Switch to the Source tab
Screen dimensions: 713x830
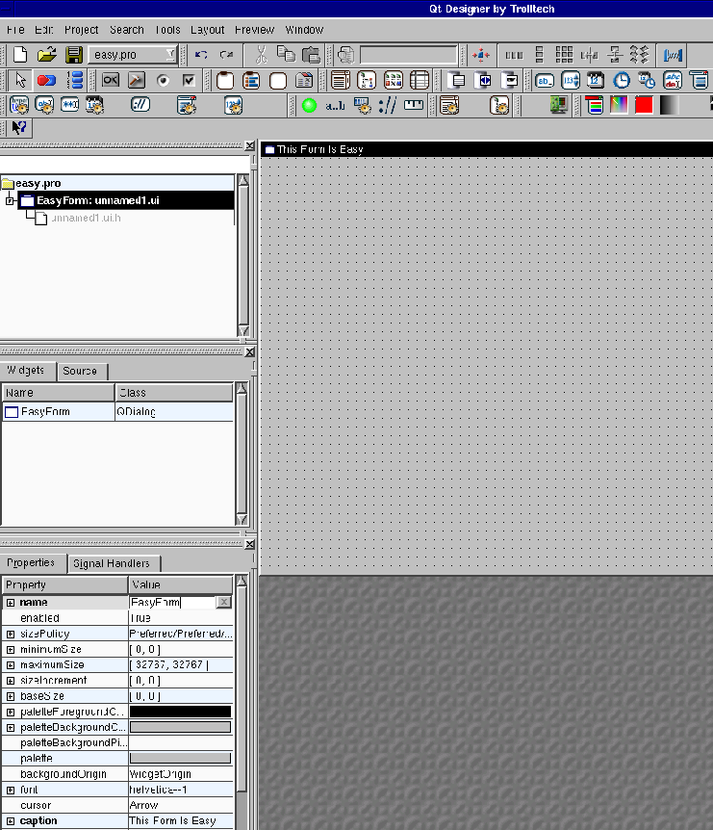pyautogui.click(x=81, y=371)
